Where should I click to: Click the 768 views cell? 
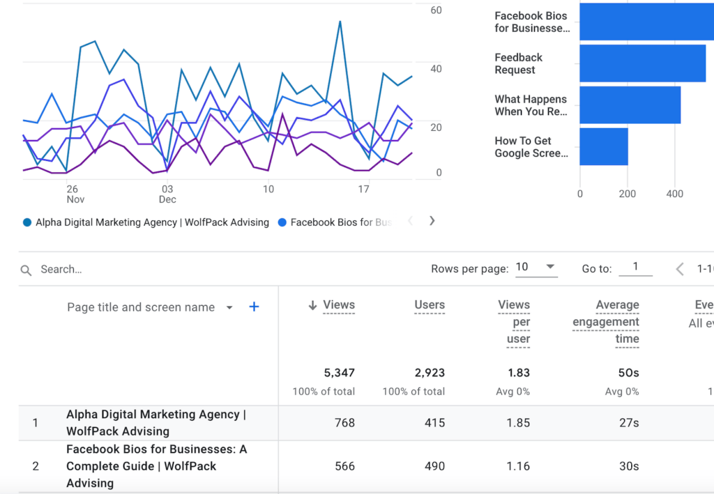coord(344,423)
